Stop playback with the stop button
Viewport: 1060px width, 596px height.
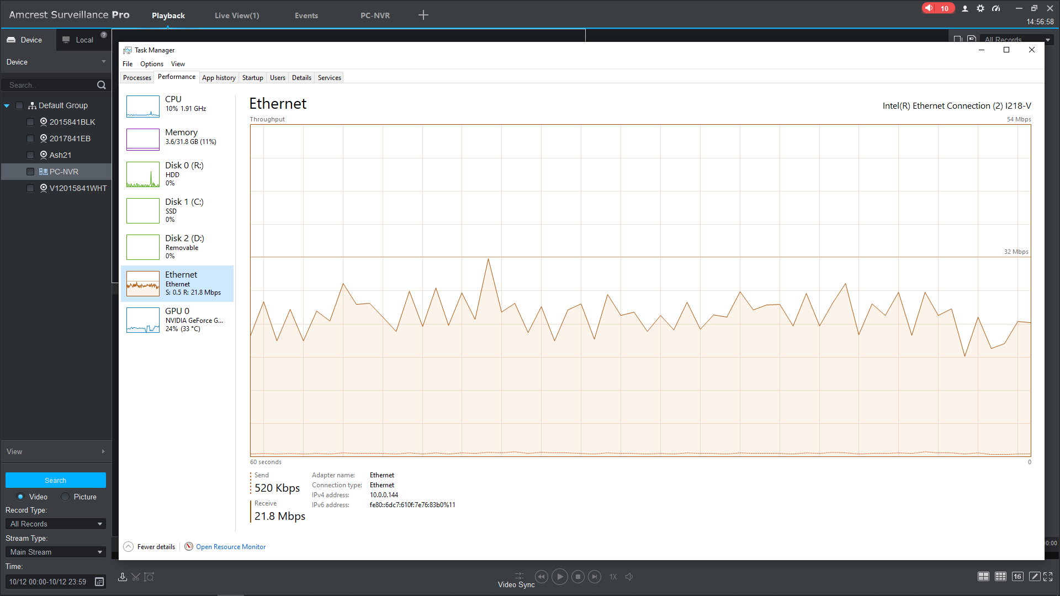coord(578,577)
